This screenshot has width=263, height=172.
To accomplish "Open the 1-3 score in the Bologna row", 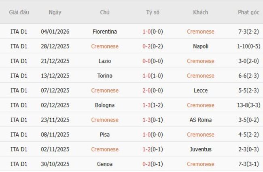I will (x=147, y=105).
